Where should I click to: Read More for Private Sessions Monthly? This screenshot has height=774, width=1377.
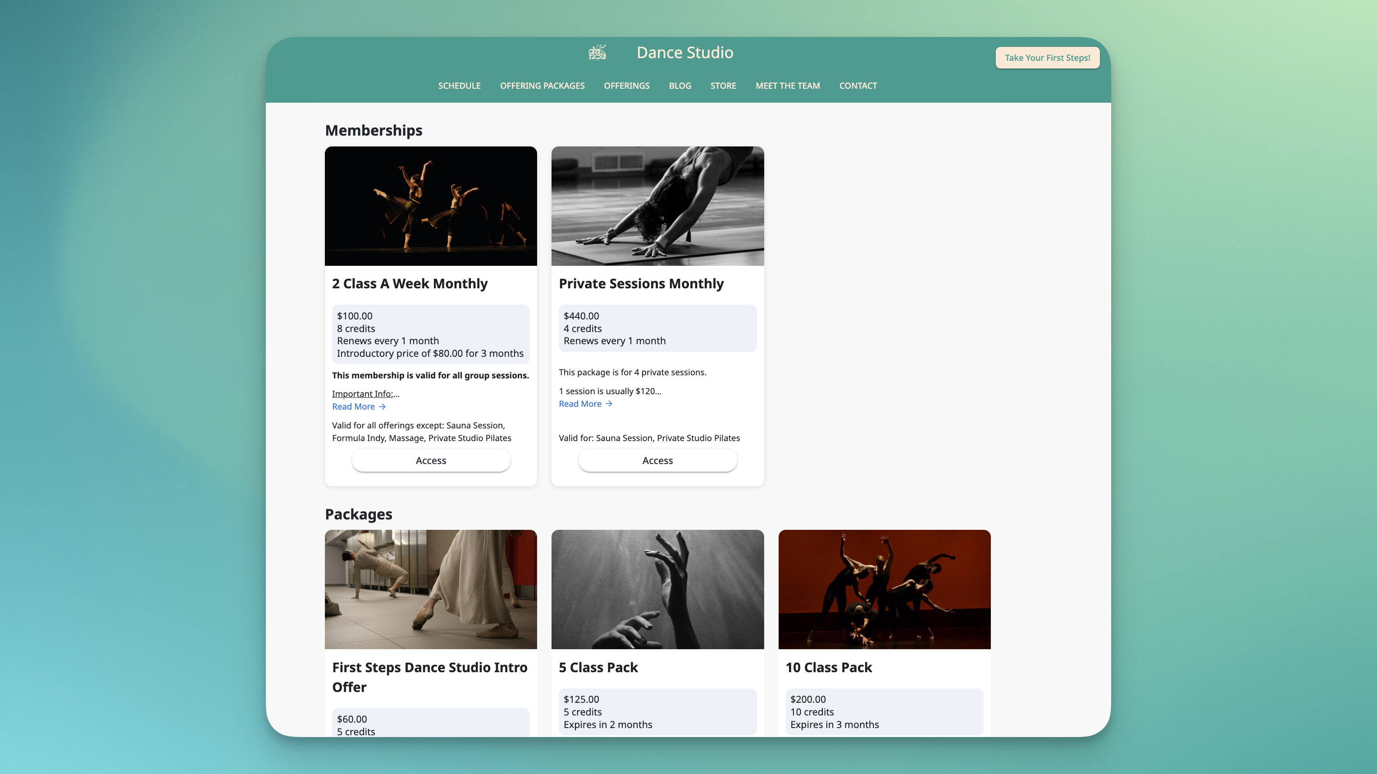(585, 404)
